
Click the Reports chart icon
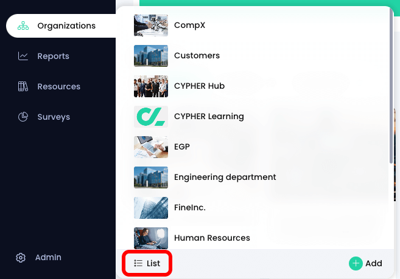point(23,56)
